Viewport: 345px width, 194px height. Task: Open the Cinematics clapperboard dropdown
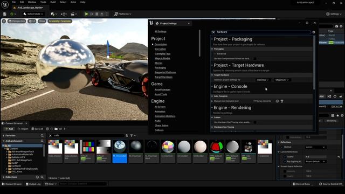click(x=74, y=14)
